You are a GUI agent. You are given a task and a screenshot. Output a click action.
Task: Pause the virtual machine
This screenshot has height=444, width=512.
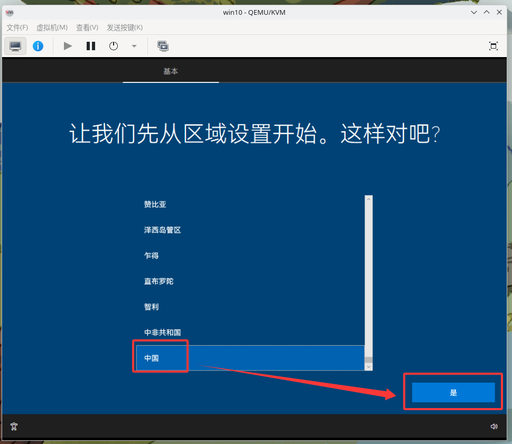(x=91, y=46)
